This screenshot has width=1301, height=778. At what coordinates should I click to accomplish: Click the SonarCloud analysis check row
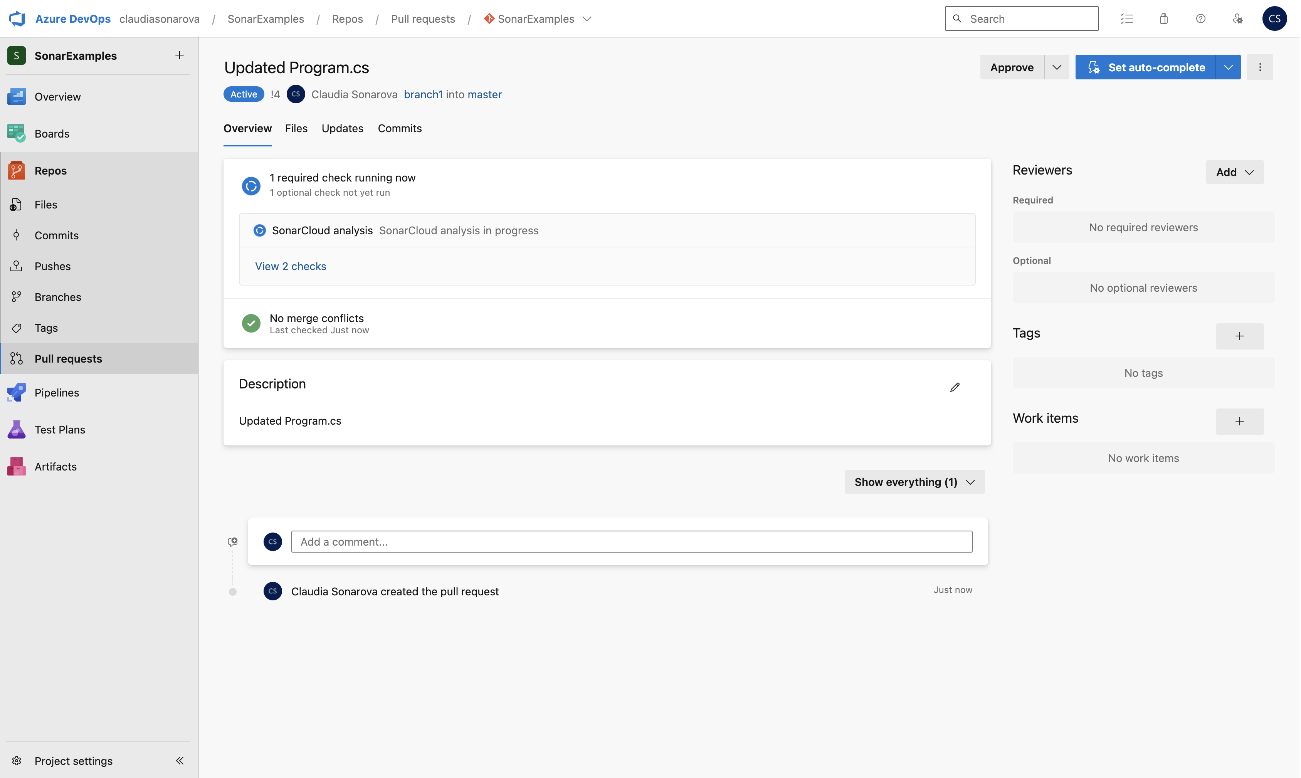pos(607,231)
